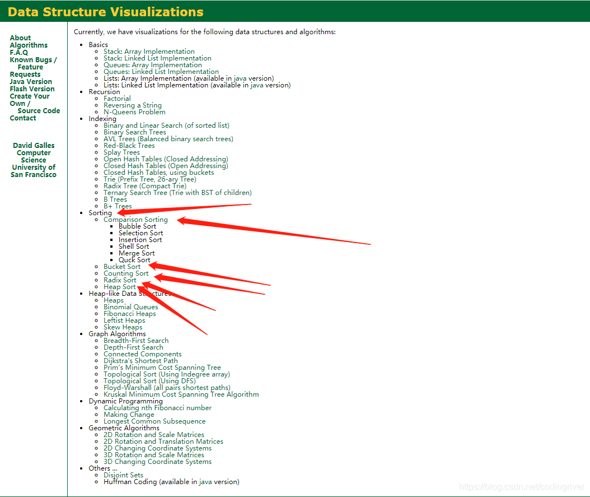This screenshot has height=497, width=590.
Task: Open the About sidebar link
Action: pos(20,38)
